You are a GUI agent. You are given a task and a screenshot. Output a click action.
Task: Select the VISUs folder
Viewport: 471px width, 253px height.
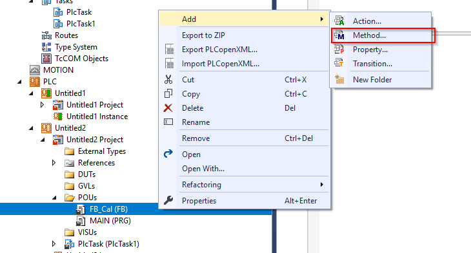click(87, 232)
